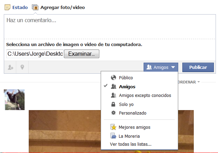
Task: Click the lock icon next to Solo yo
Action: 113,104
